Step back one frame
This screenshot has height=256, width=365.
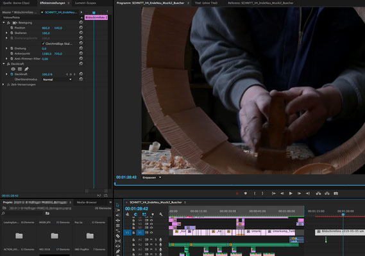click(282, 193)
